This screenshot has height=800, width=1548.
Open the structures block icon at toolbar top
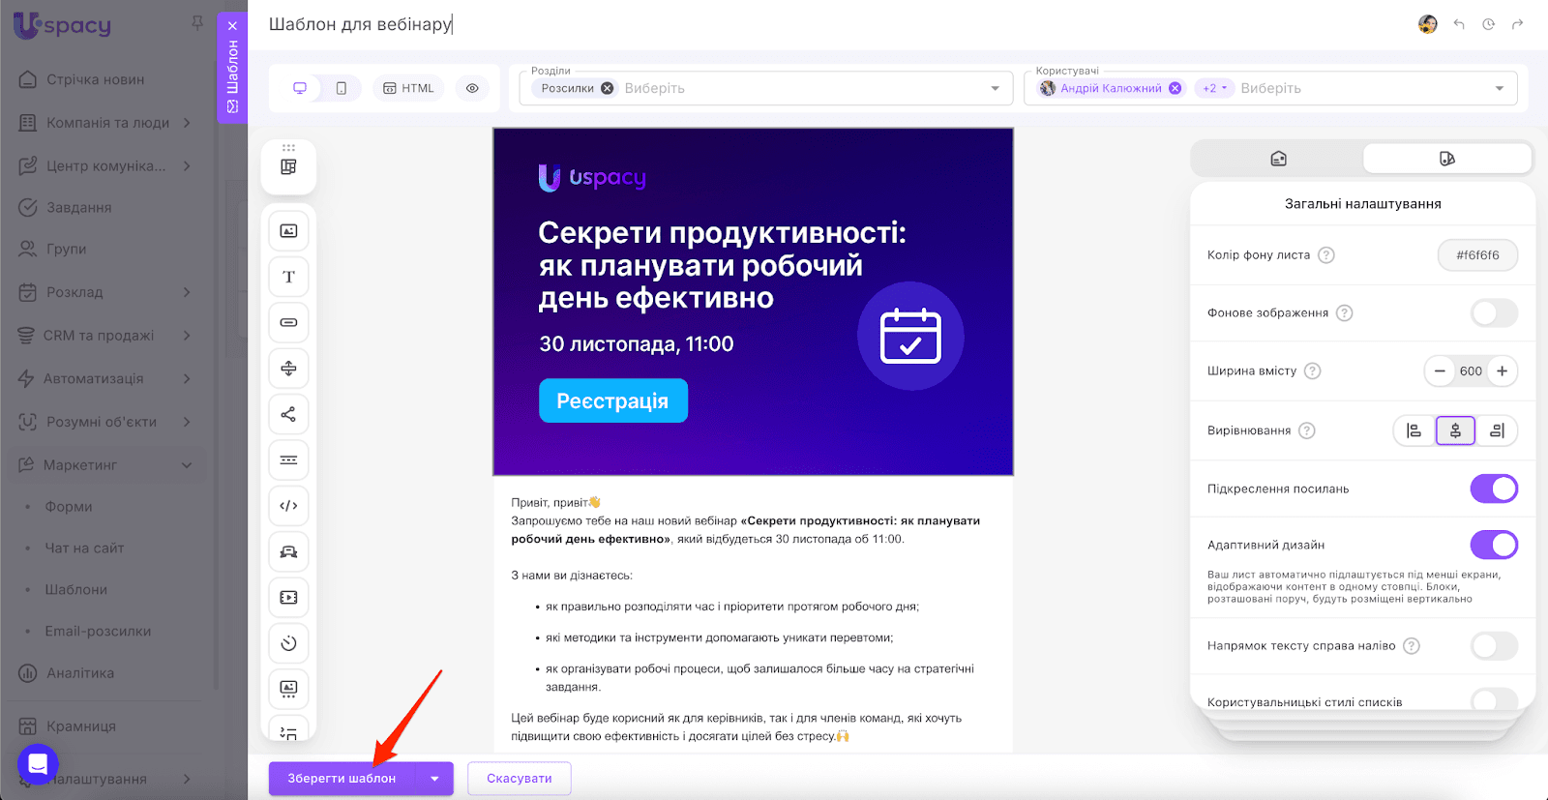click(288, 166)
